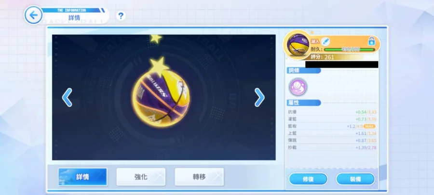View the purple basketball trait icon
434x195 pixels.
point(298,87)
